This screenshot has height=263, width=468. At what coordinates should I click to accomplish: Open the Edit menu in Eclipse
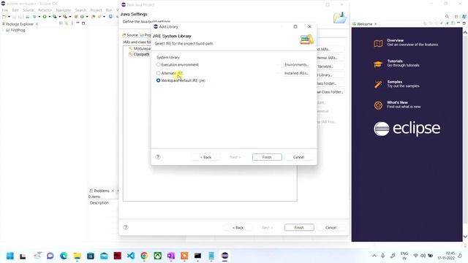click(x=15, y=10)
